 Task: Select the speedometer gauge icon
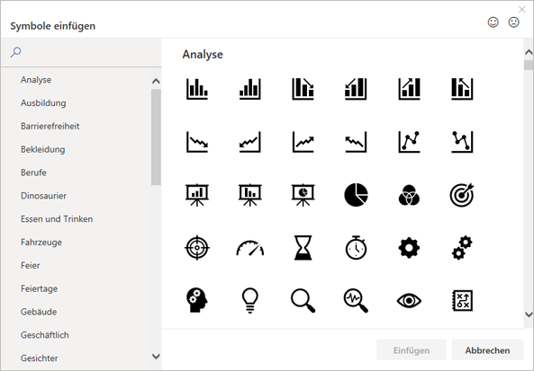pyautogui.click(x=250, y=248)
